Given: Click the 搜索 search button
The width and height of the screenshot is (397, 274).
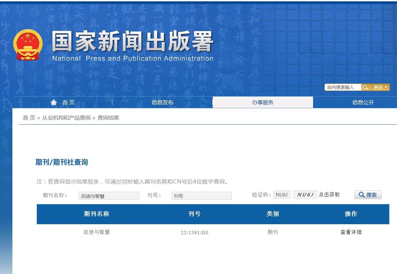Looking at the screenshot, I should 368,195.
